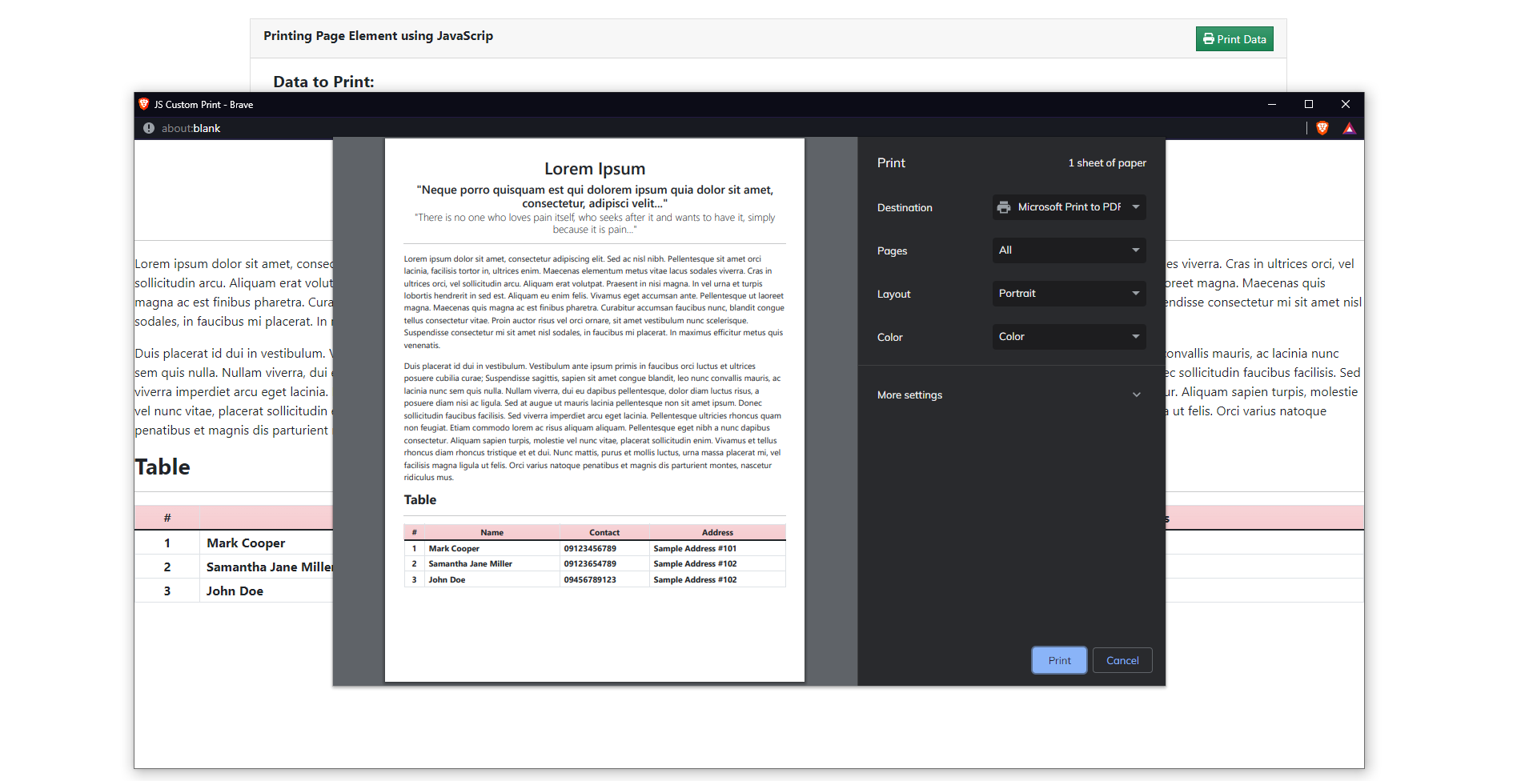Click the Brave Rewards triangle icon
This screenshot has width=1537, height=781.
tap(1349, 128)
